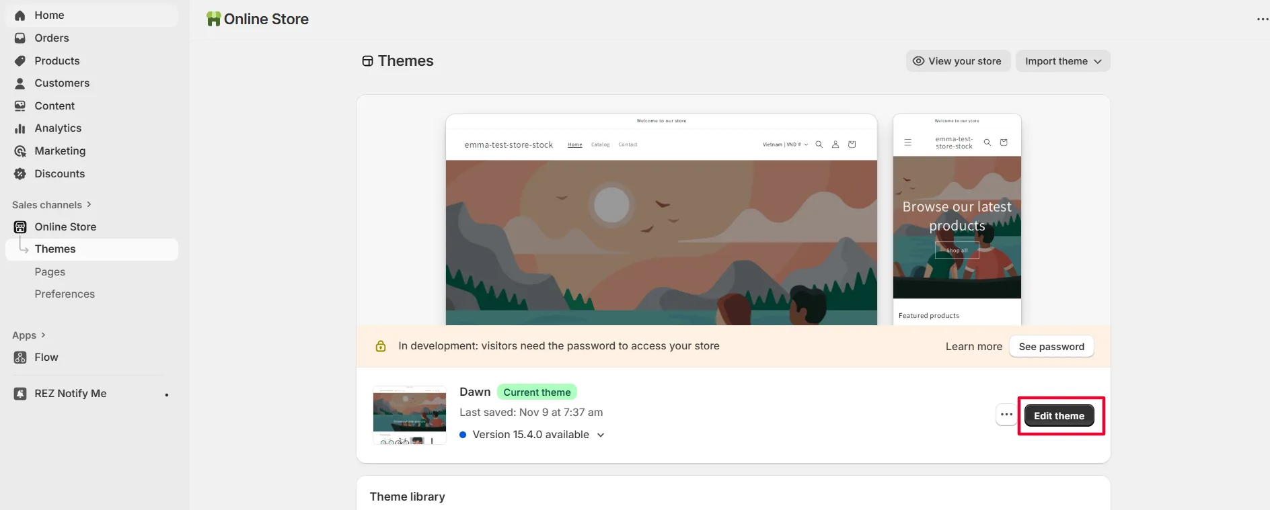
Task: Open the Vietnam VND currency selector in the preview
Action: (785, 144)
